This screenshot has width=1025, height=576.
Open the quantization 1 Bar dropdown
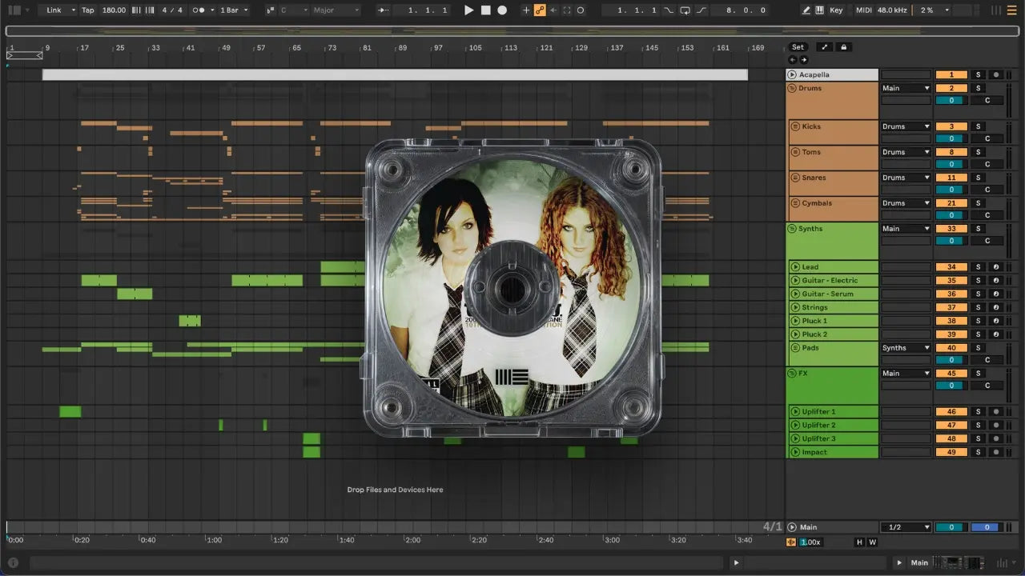[234, 10]
